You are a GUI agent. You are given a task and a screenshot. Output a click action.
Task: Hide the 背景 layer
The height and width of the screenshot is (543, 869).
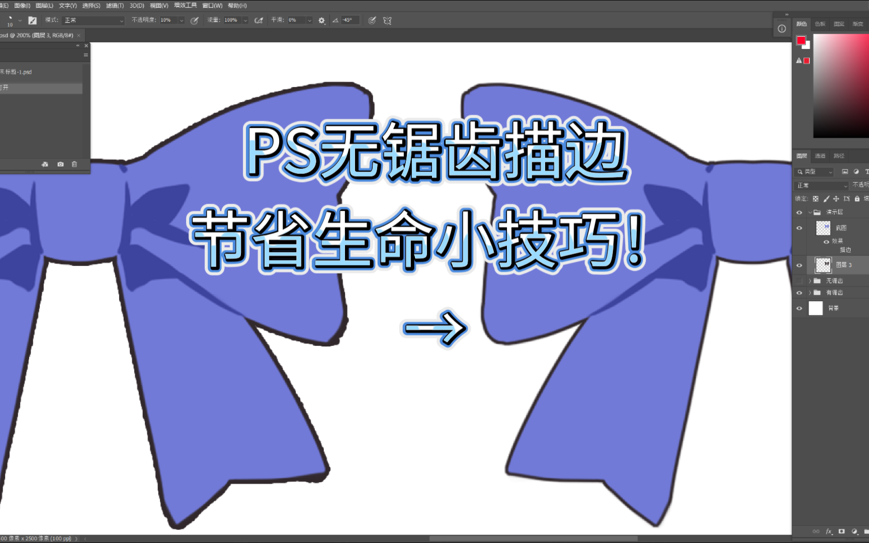tap(799, 308)
